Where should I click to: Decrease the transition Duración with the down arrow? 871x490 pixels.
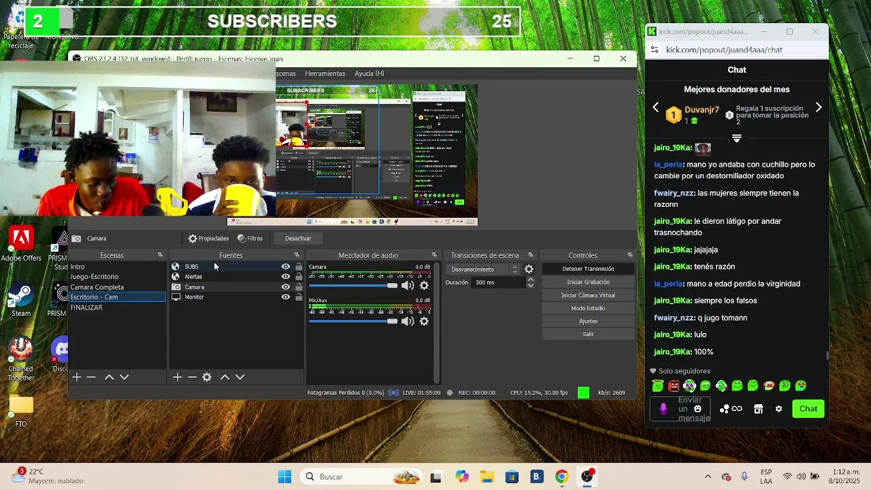tap(531, 285)
